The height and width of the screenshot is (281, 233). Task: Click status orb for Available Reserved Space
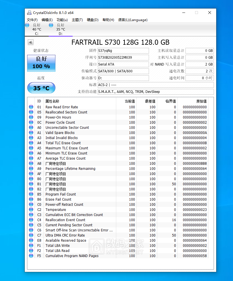[31, 241]
